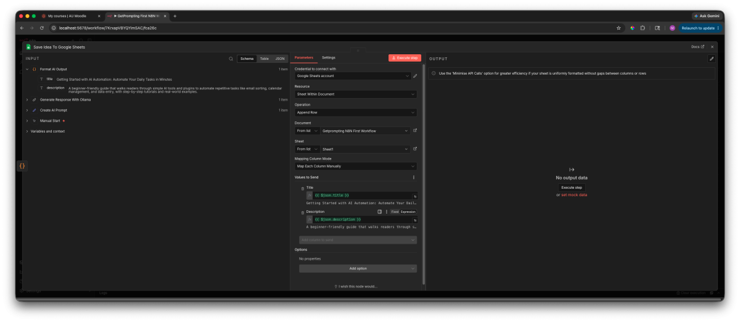Click the Generate Response With Ollama link icon
Screen dimensions: 740x322
[x=35, y=99]
